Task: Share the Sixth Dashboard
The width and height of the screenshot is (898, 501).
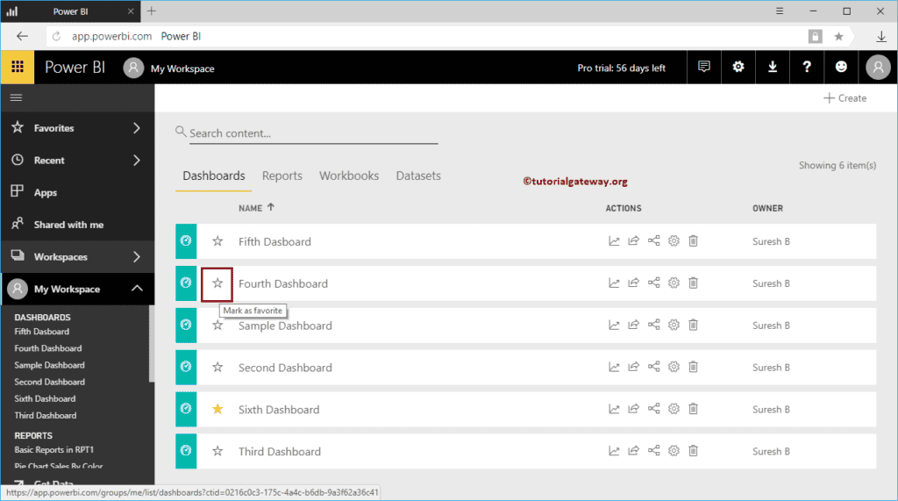Action: coord(633,409)
